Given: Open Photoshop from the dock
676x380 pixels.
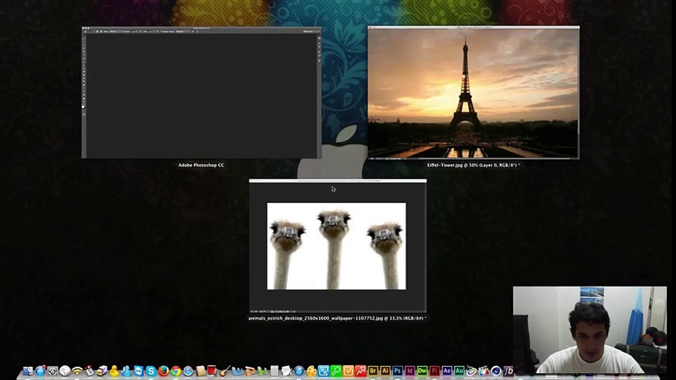Looking at the screenshot, I should [x=398, y=371].
